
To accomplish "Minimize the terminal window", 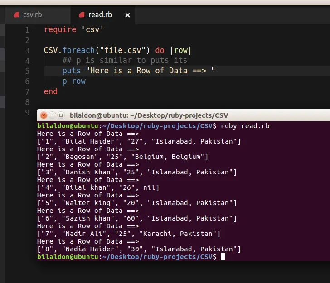I will click(52, 115).
